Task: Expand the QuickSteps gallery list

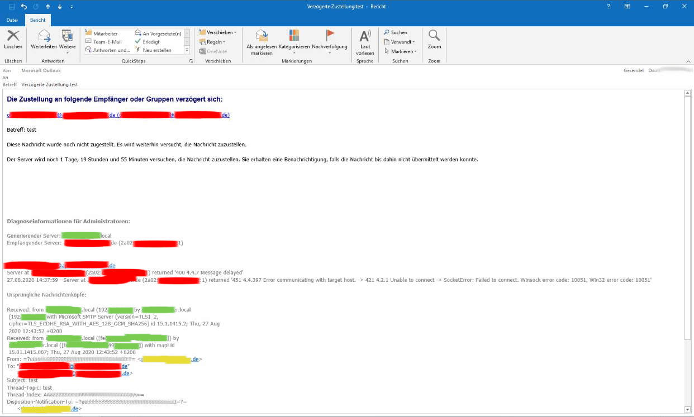Action: coord(187,51)
